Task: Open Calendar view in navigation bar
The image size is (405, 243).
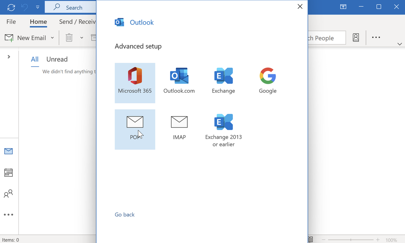Action: tap(8, 173)
